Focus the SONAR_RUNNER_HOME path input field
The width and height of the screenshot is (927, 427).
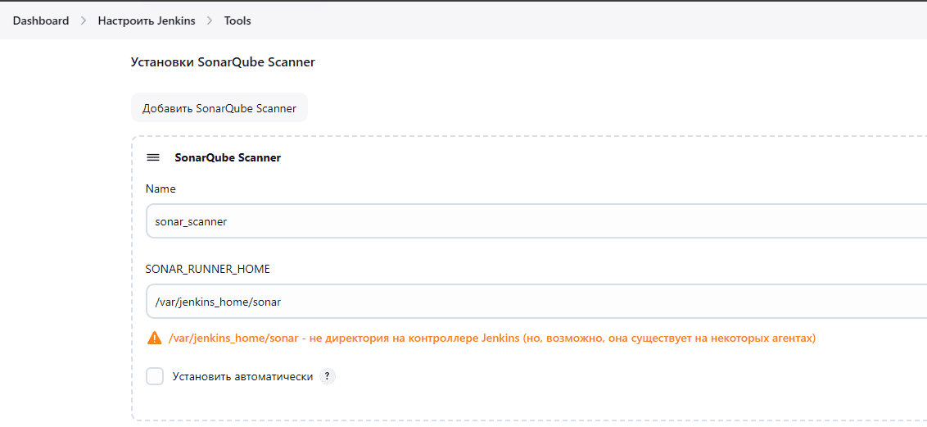532,302
